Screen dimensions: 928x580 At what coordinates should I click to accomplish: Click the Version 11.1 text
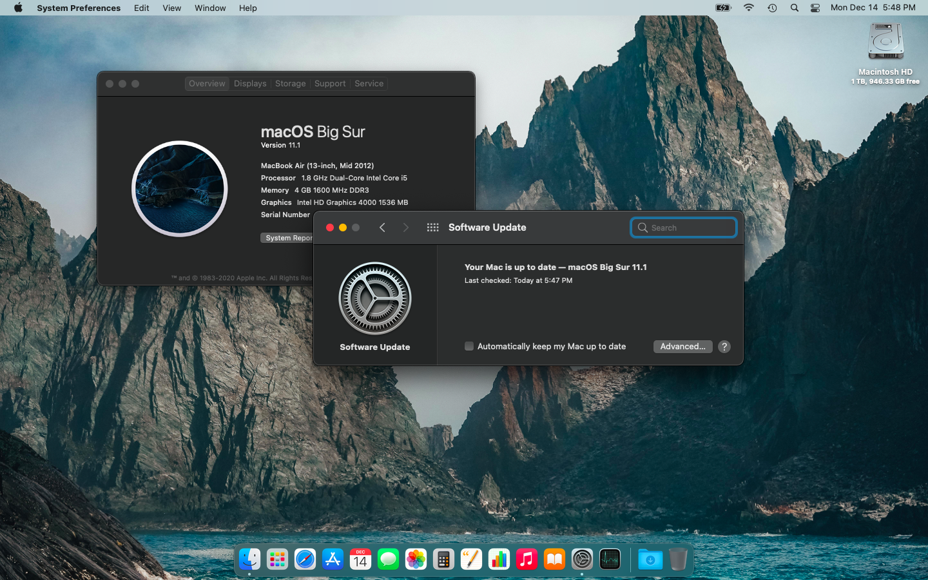pos(280,146)
